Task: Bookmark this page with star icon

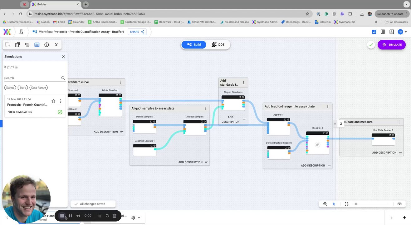Action: point(307,14)
